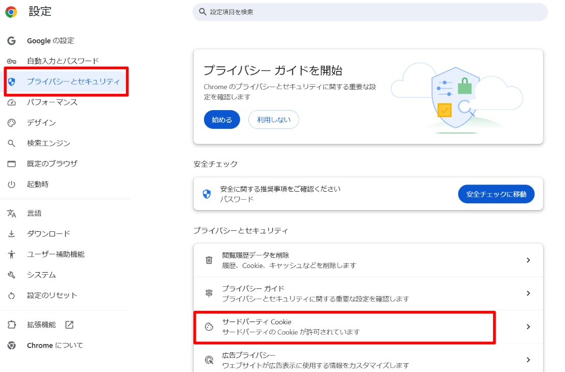
Task: Open 拡張機能 from the sidebar
Action: 41,325
